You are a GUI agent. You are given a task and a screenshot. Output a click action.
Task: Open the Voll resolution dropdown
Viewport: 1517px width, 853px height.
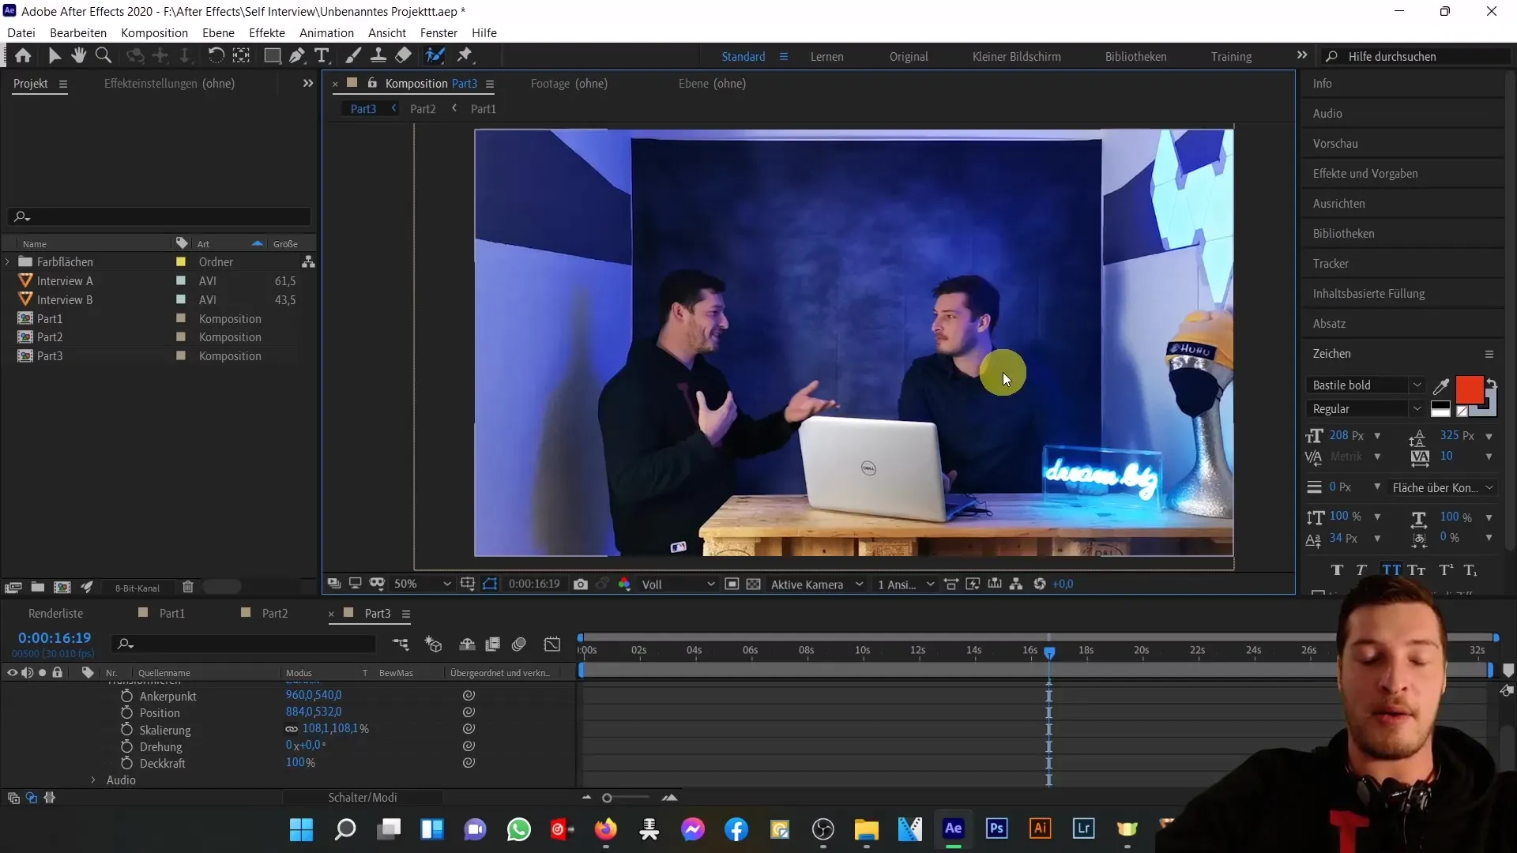coord(678,584)
